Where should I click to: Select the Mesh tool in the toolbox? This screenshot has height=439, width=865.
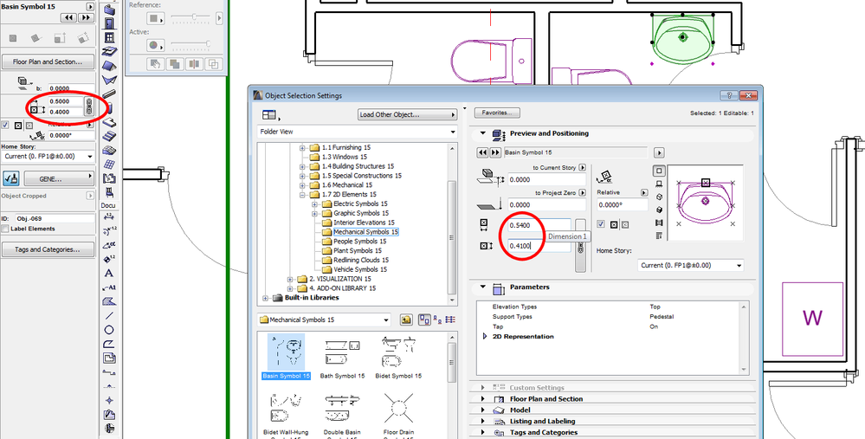point(109,150)
